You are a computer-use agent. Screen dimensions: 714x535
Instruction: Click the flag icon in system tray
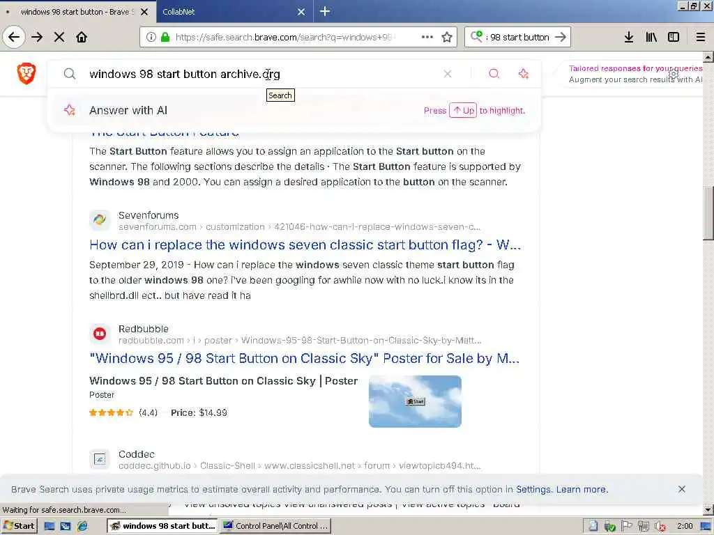tap(627, 526)
